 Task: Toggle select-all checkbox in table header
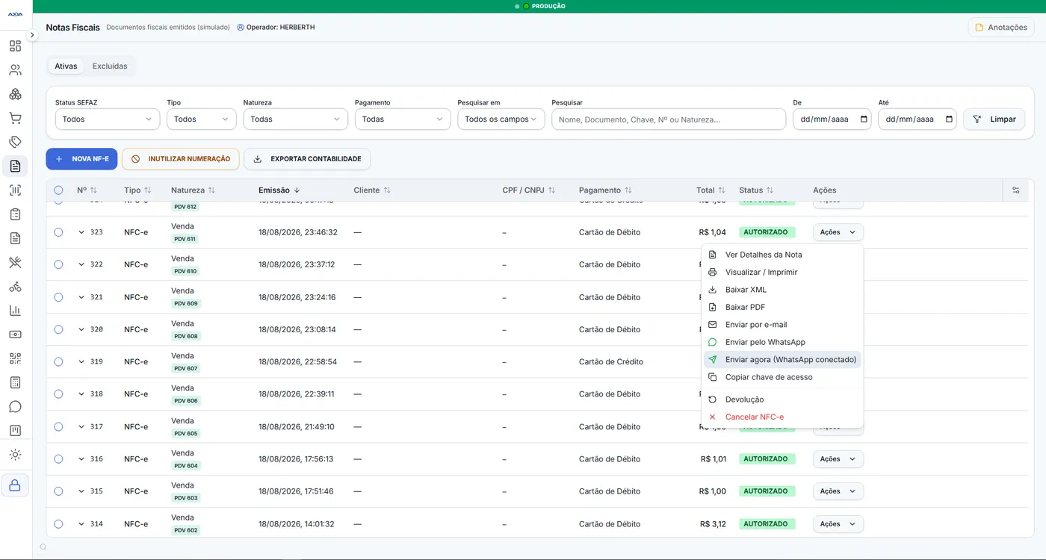tap(58, 190)
